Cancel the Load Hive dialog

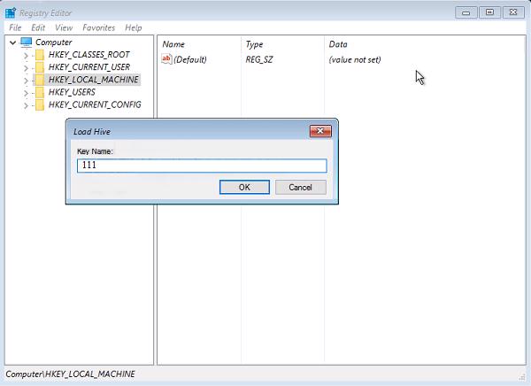(x=300, y=187)
